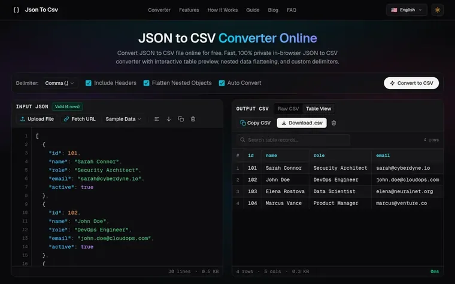This screenshot has width=455, height=284.
Task: Expand the Sample Data dropdown
Action: 123,119
